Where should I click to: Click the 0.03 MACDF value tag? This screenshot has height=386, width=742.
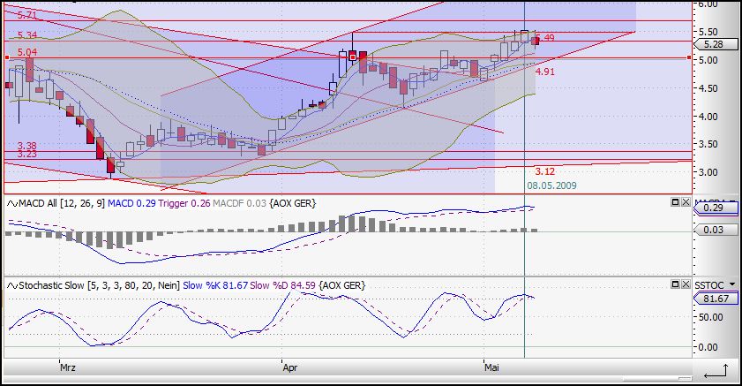pyautogui.click(x=715, y=230)
